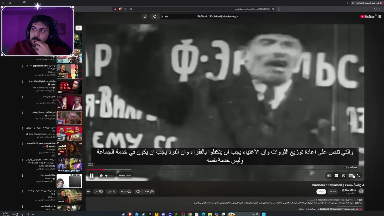Toggle the autoplay switch in player
The width and height of the screenshot is (384, 216).
point(329,176)
